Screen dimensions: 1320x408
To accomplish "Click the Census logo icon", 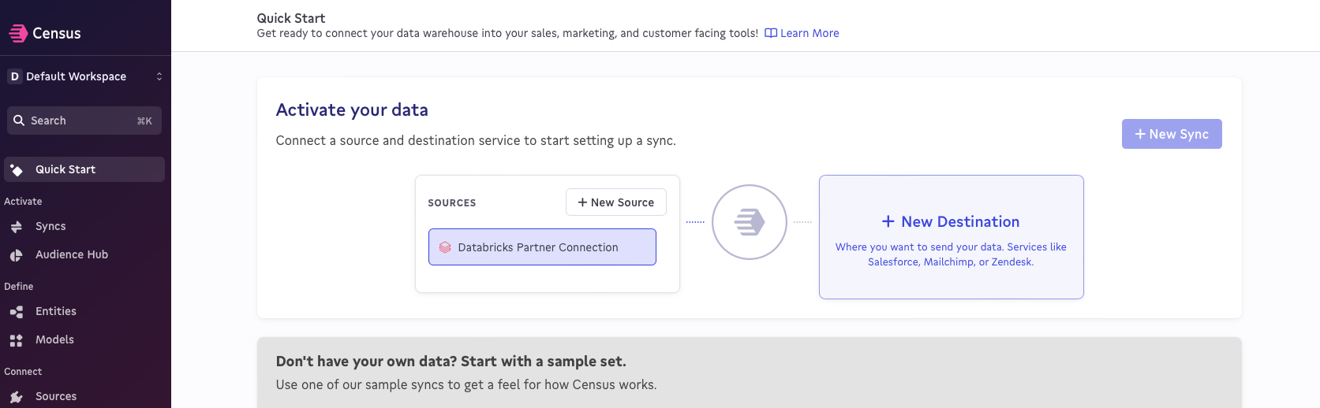I will pos(18,33).
